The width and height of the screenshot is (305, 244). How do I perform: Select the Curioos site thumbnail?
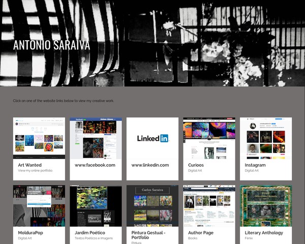pyautogui.click(x=209, y=138)
